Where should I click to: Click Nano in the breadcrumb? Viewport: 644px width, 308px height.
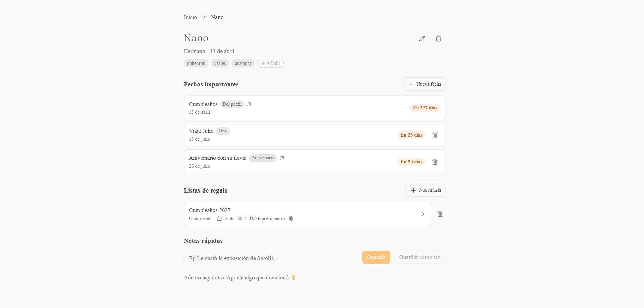pos(217,17)
